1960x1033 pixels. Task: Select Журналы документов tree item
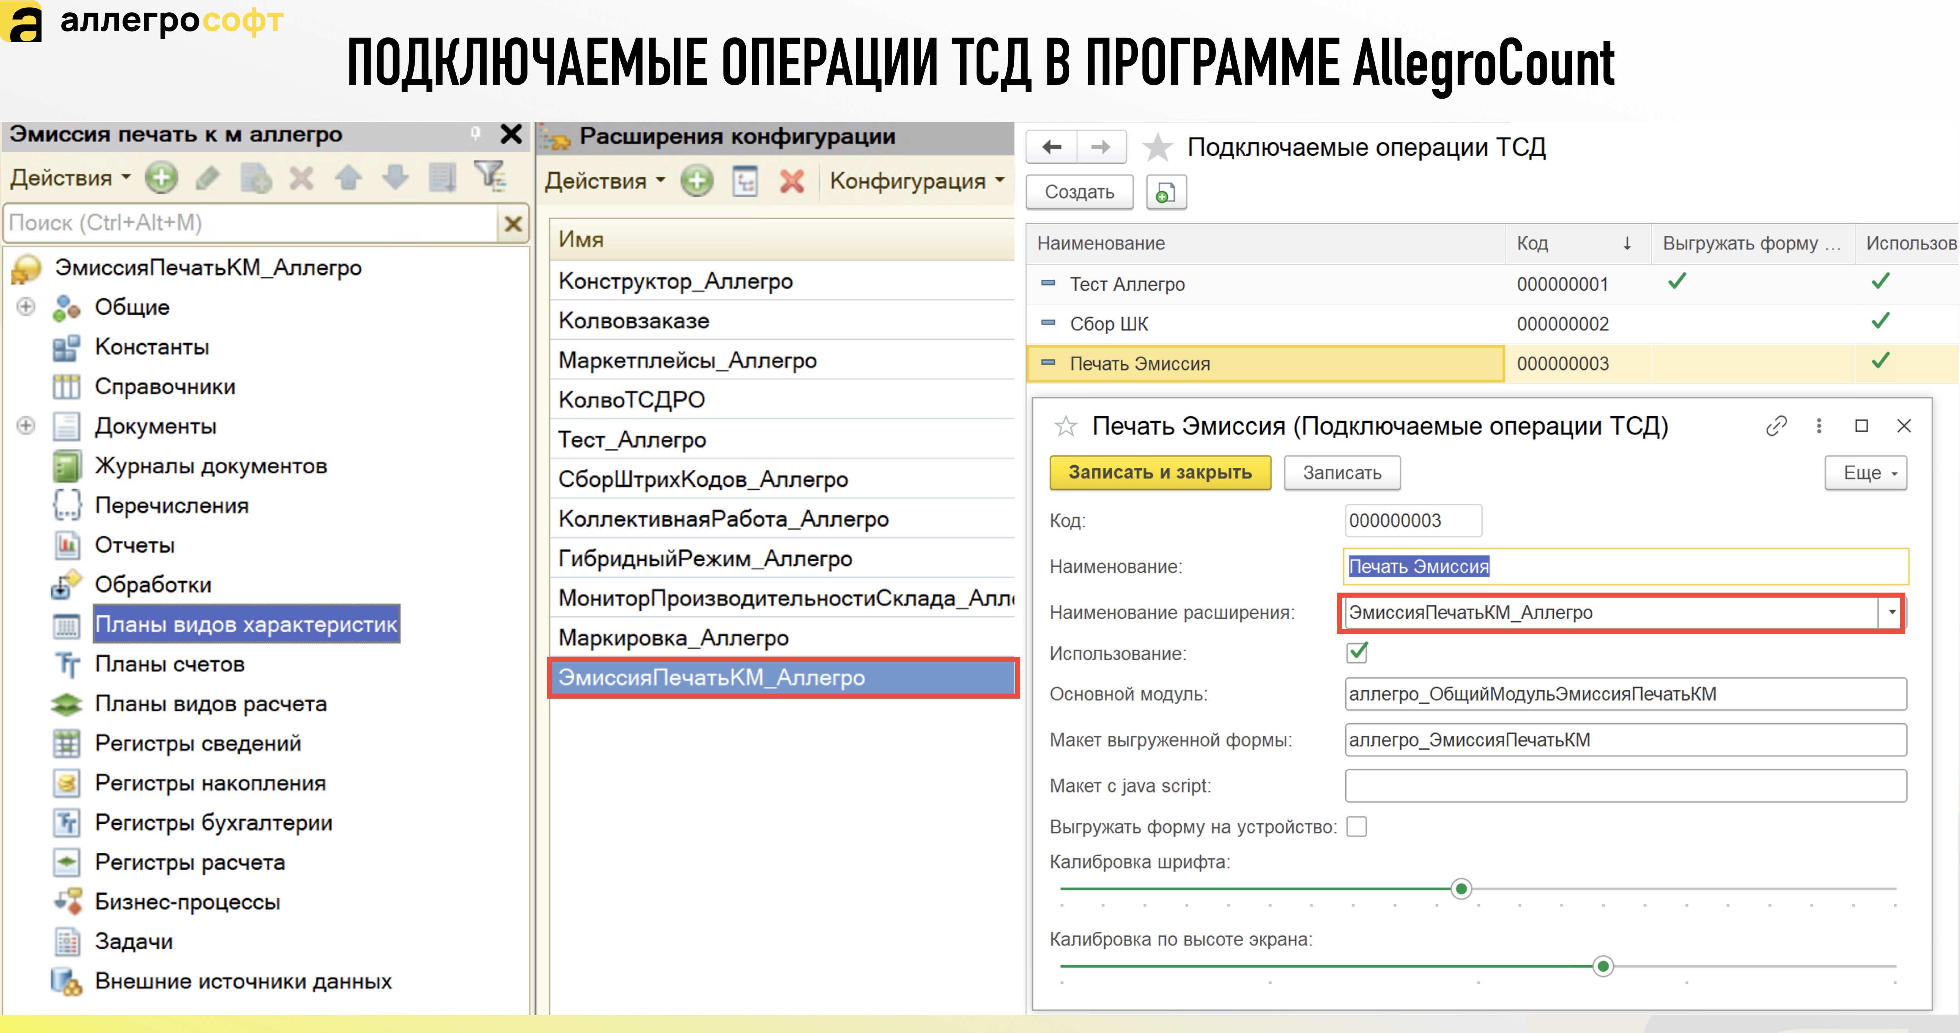(211, 466)
